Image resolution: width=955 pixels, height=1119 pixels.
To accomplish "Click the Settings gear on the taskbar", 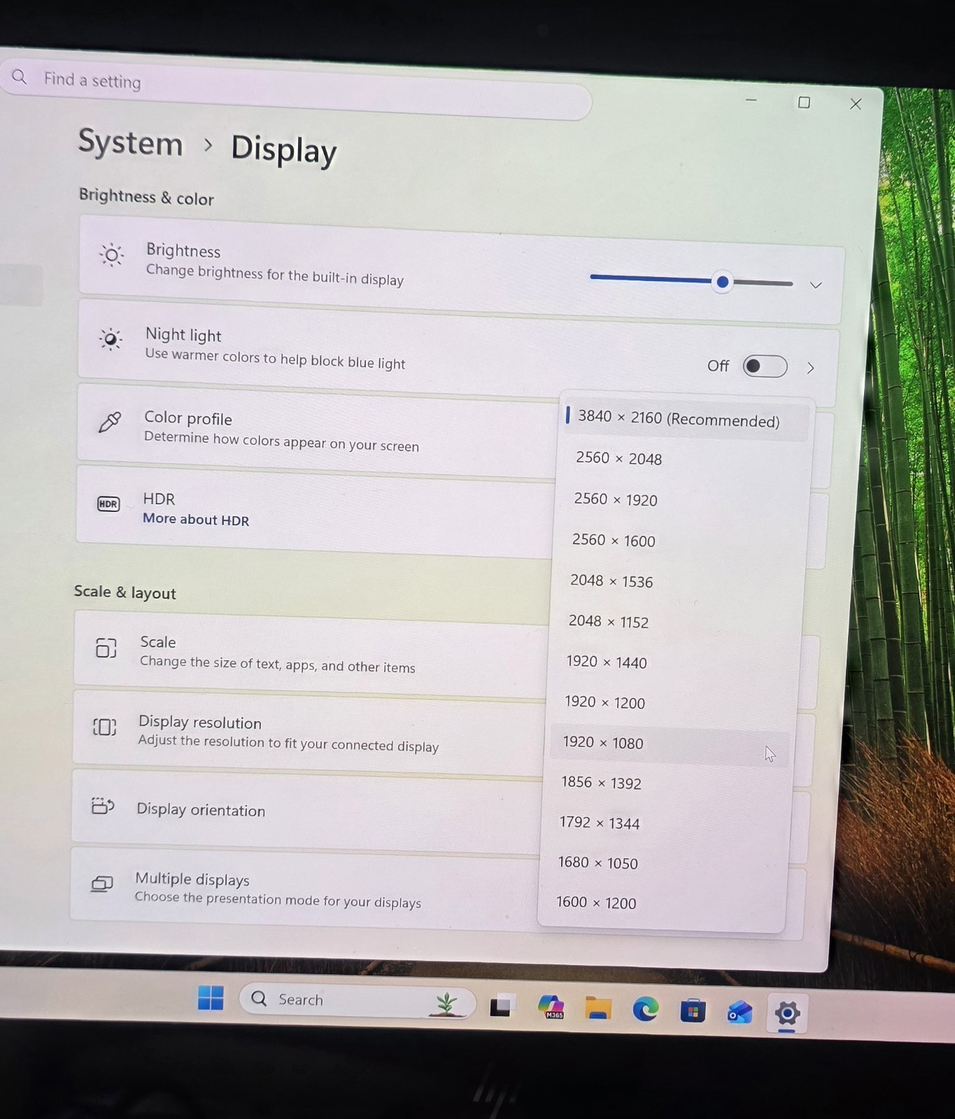I will (x=787, y=1013).
